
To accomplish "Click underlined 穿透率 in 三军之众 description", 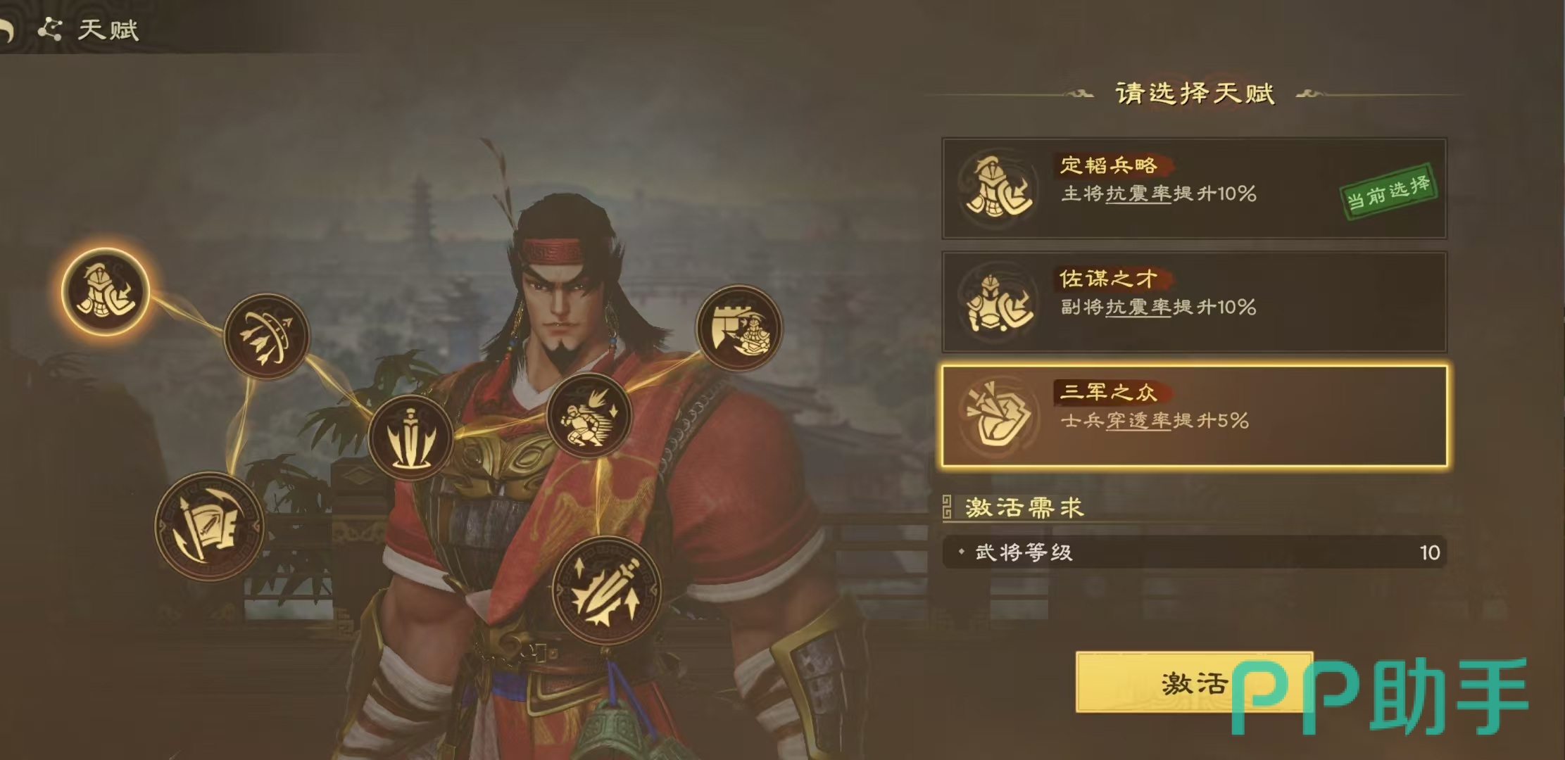I will 1138,421.
